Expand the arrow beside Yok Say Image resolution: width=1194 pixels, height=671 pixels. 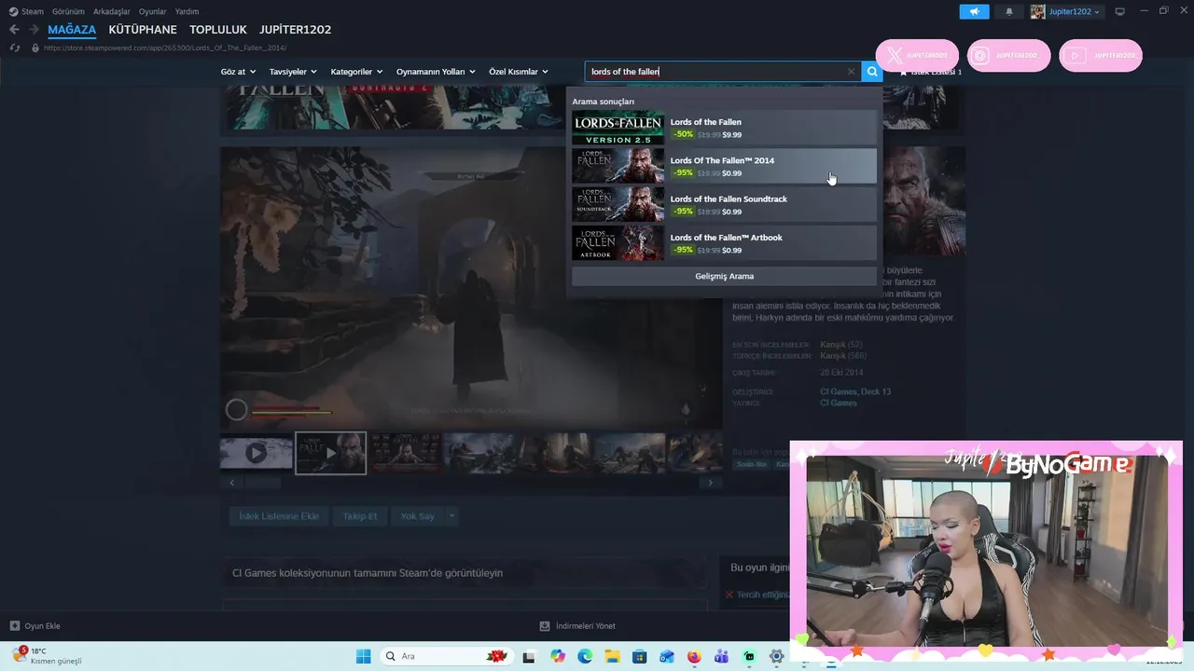451,515
